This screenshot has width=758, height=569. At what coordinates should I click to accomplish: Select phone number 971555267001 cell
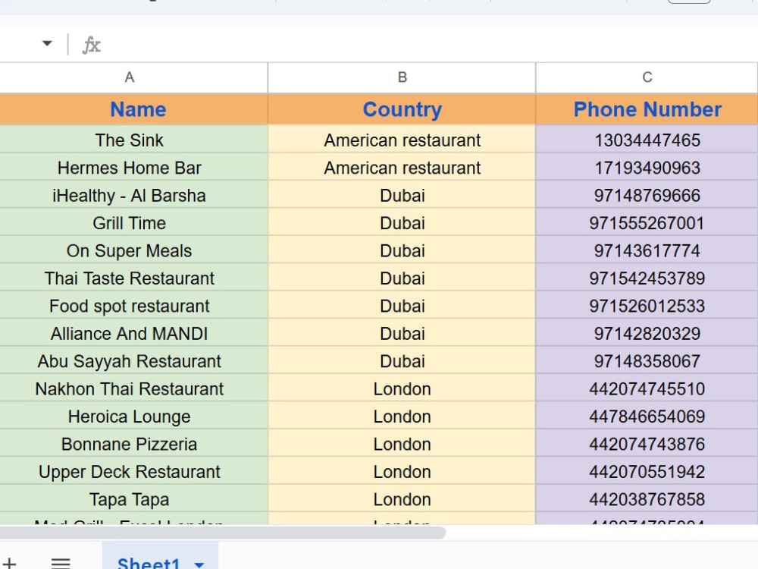click(x=647, y=223)
